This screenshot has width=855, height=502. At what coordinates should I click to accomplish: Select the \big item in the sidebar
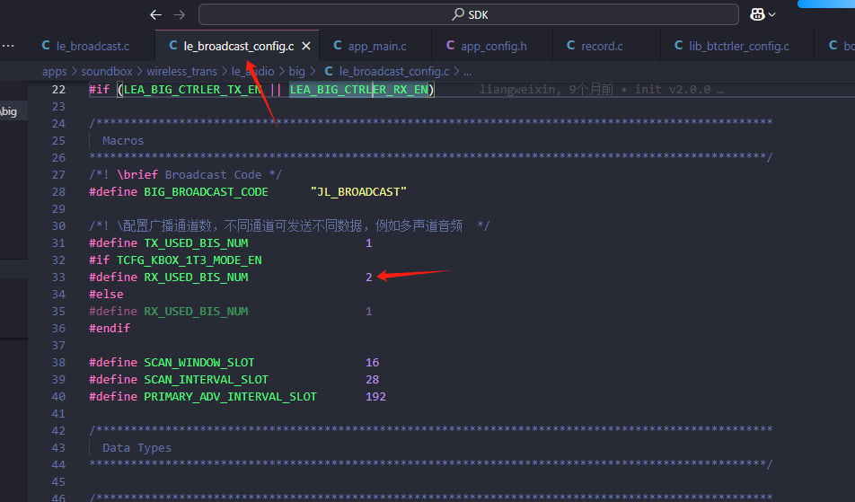pyautogui.click(x=9, y=111)
